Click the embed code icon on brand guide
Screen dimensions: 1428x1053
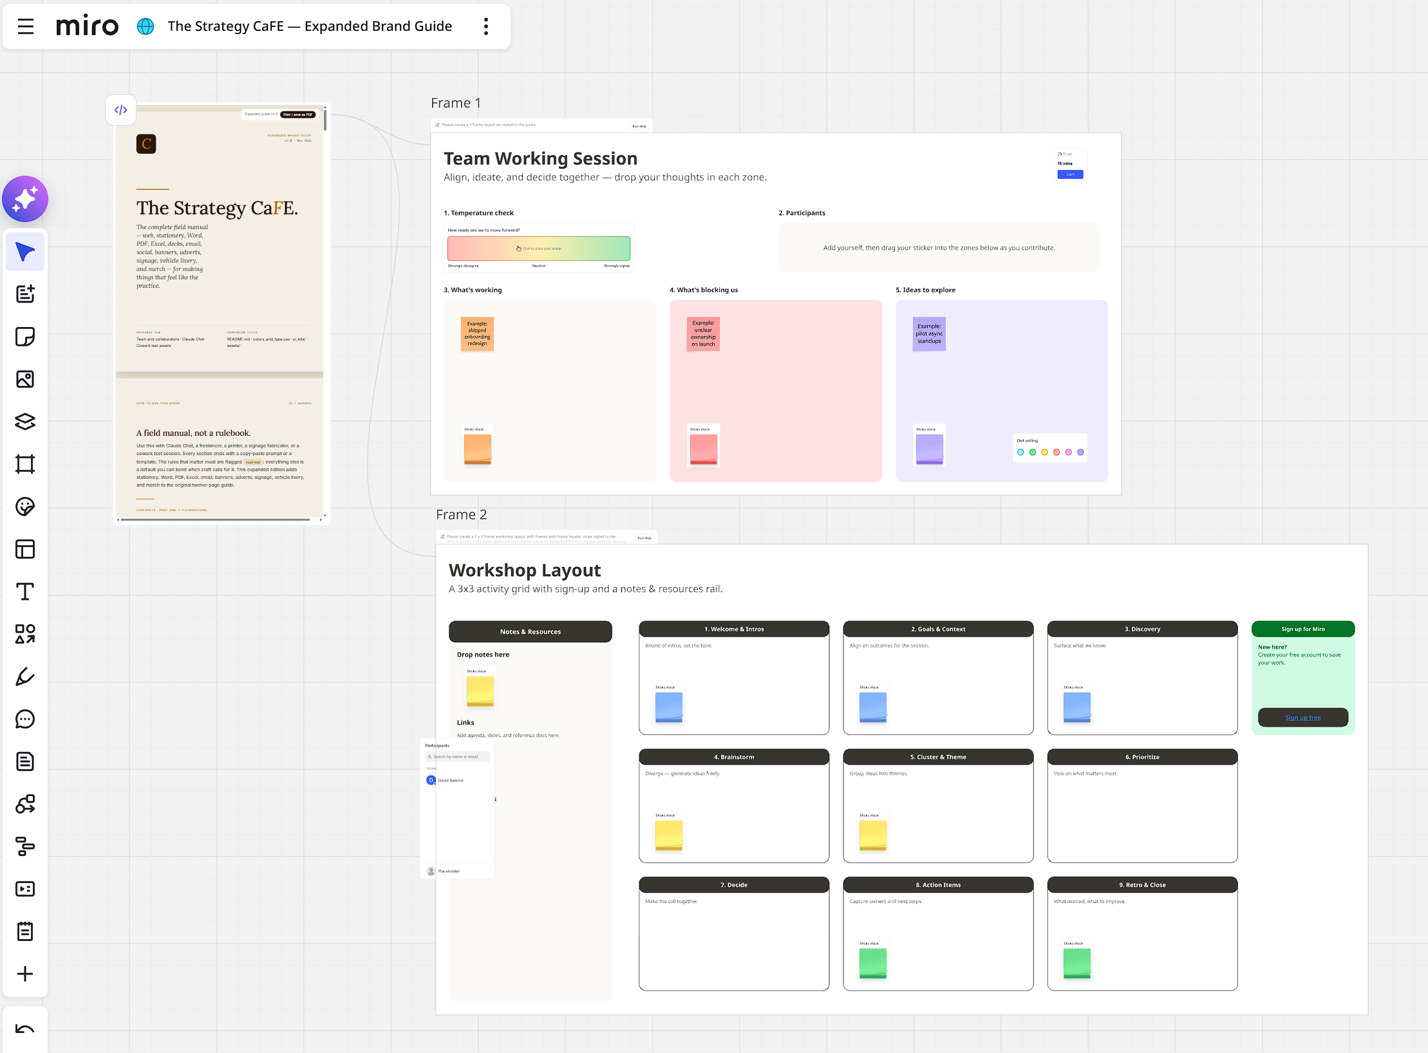tap(121, 109)
